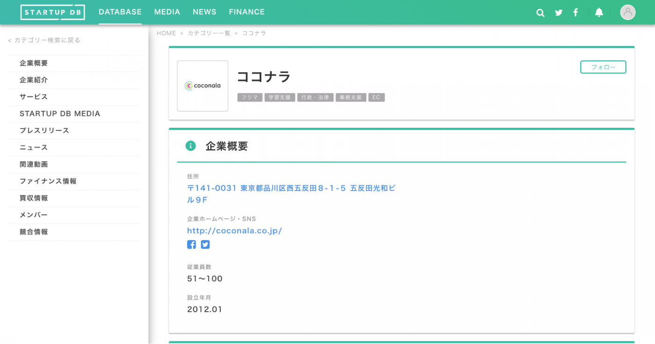This screenshot has height=344, width=655.
Task: Select the フリマ category tag
Action: tap(249, 97)
